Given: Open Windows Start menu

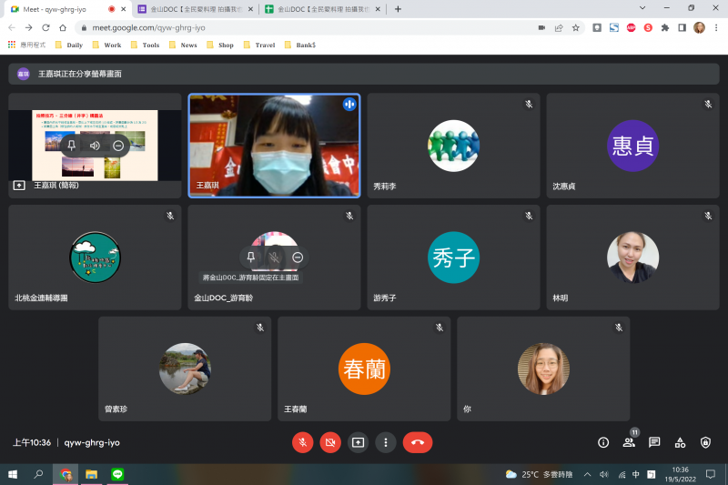Looking at the screenshot, I should (13, 474).
